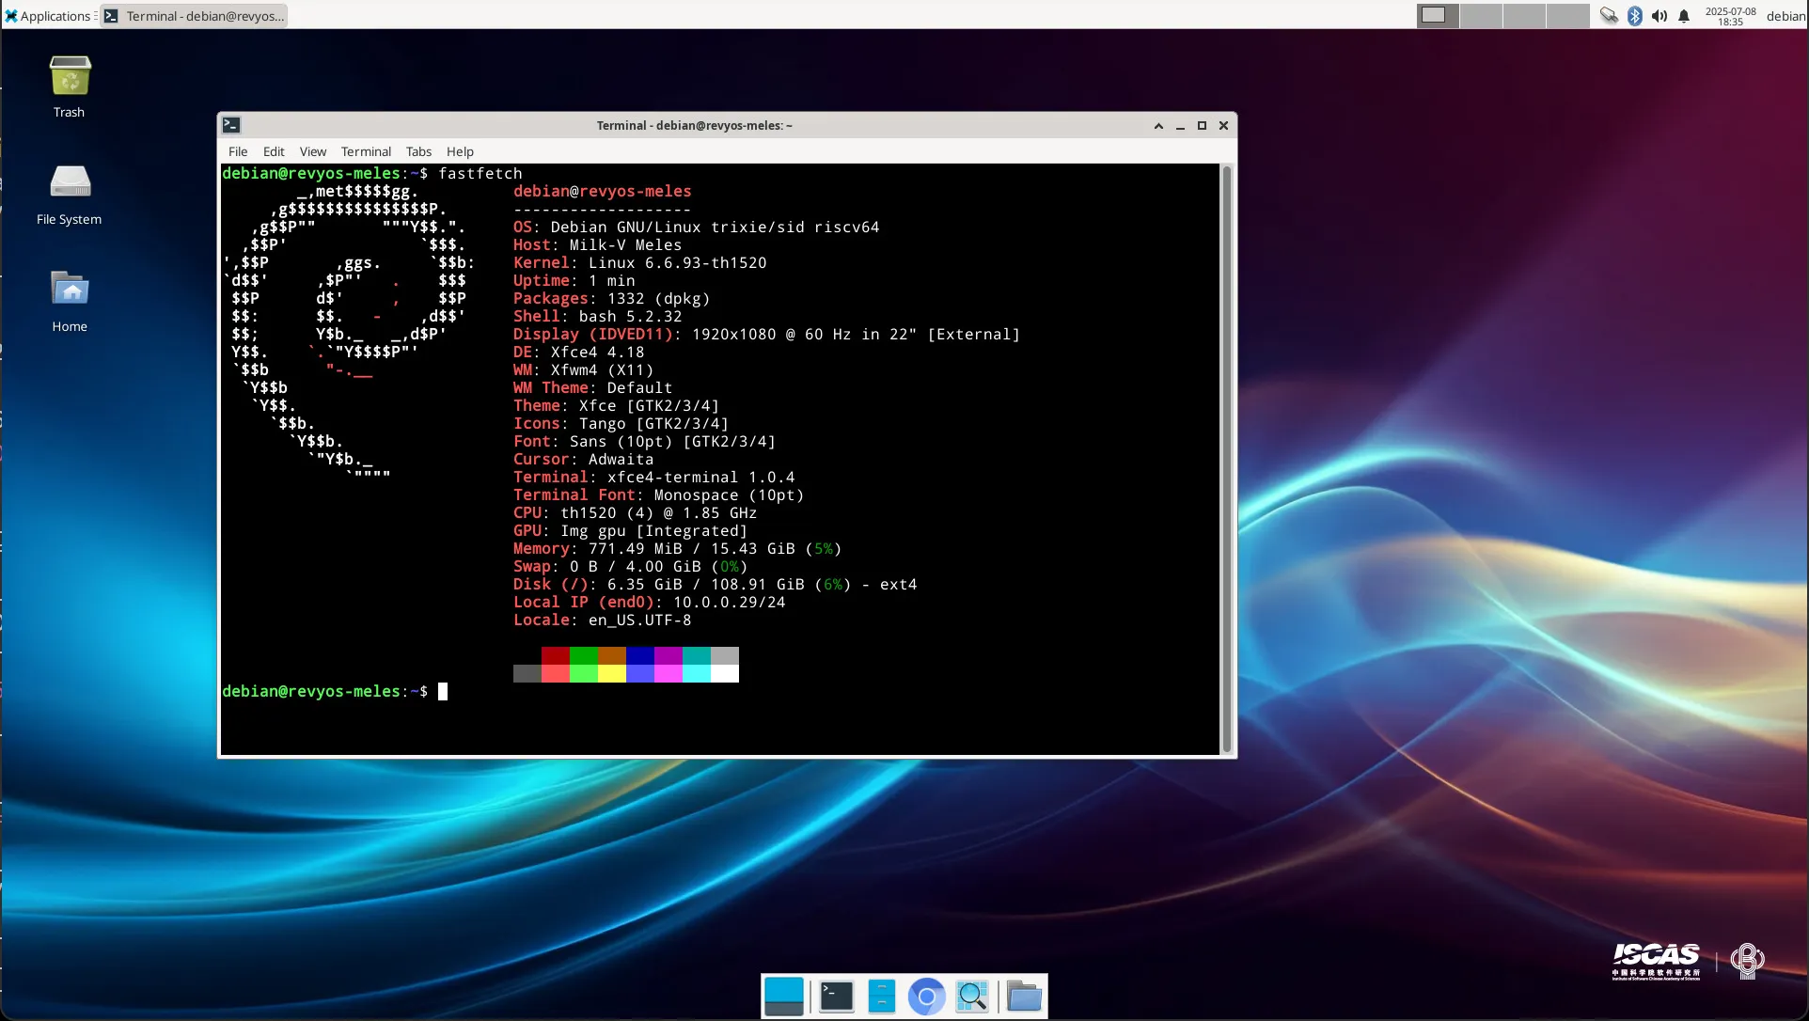
Task: Open the Bluetooth tray icon
Action: [1635, 16]
